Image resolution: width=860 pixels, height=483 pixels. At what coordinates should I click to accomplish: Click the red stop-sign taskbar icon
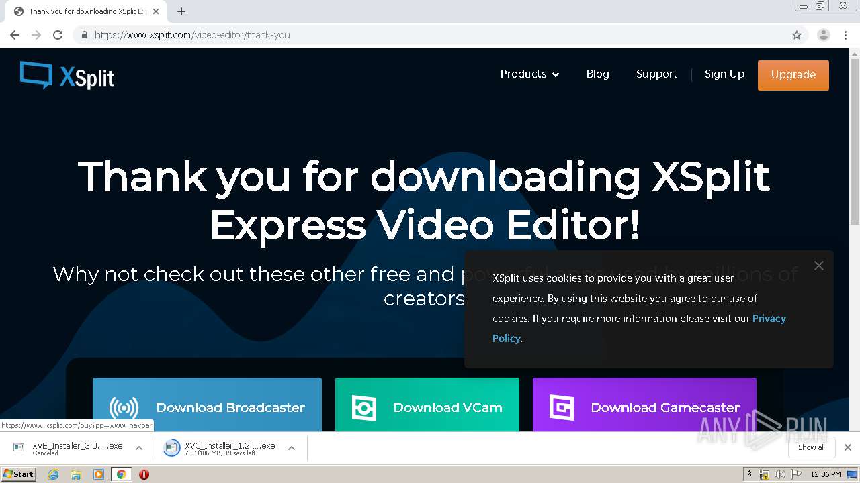click(144, 474)
